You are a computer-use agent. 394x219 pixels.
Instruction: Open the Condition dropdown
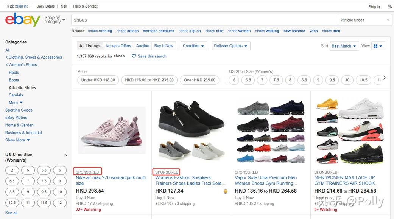[x=194, y=46]
